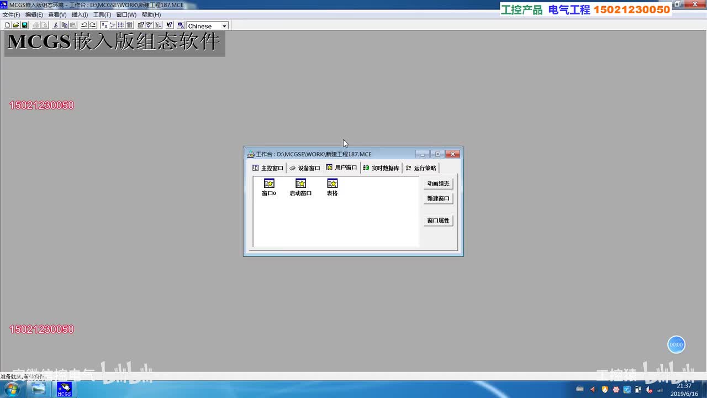Screen dimensions: 707x398
Task: Click the Print Preview toolbar icon
Action: [45, 25]
